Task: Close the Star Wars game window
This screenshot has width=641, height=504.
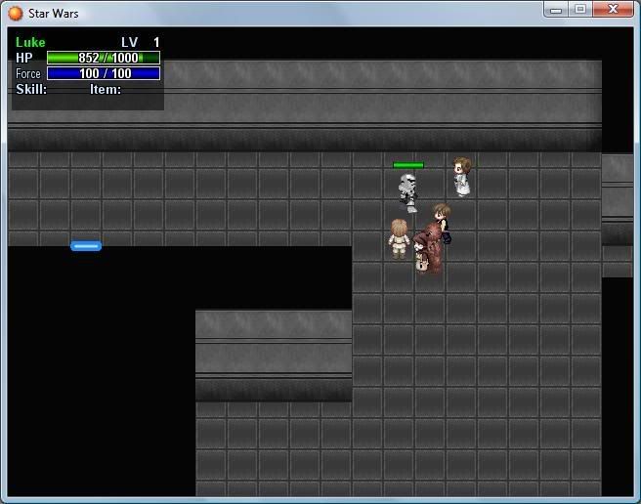Action: point(614,10)
